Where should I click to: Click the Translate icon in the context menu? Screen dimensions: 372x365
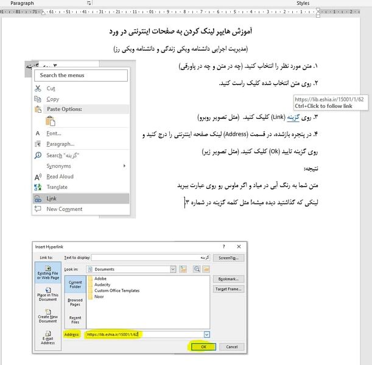pyautogui.click(x=38, y=187)
